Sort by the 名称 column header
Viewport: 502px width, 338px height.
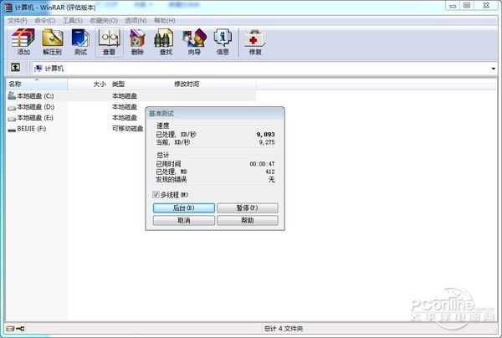click(37, 84)
